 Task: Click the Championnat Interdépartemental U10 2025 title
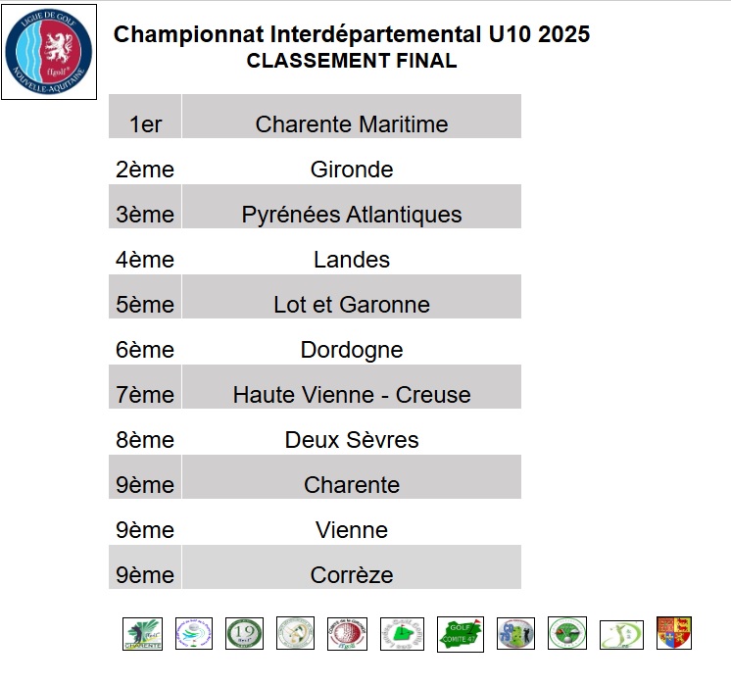pyautogui.click(x=352, y=34)
